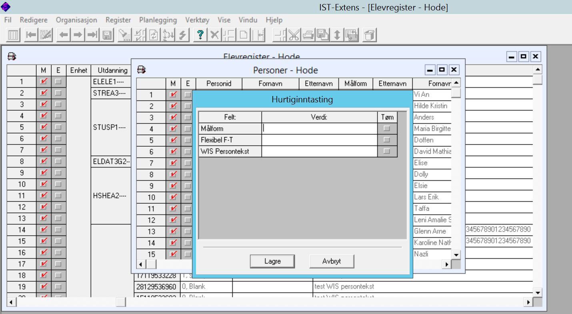Click the A-Z sort toolbar icon
This screenshot has height=314, width=572.
coord(168,35)
